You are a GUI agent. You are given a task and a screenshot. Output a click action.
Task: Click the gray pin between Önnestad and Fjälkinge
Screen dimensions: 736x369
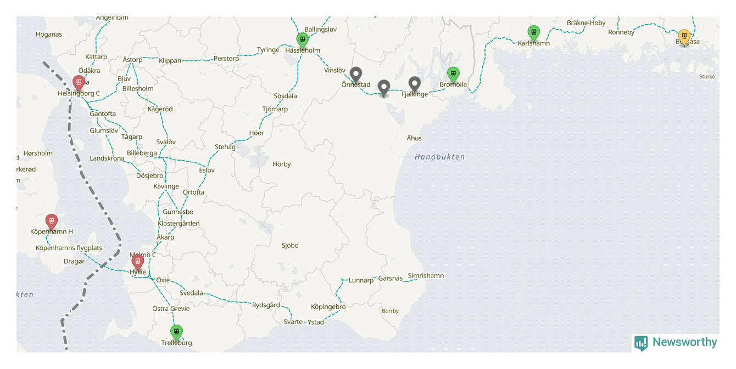(384, 88)
